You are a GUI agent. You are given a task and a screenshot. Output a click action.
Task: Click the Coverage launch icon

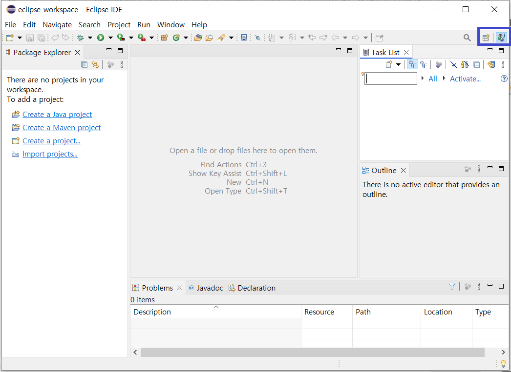click(121, 38)
